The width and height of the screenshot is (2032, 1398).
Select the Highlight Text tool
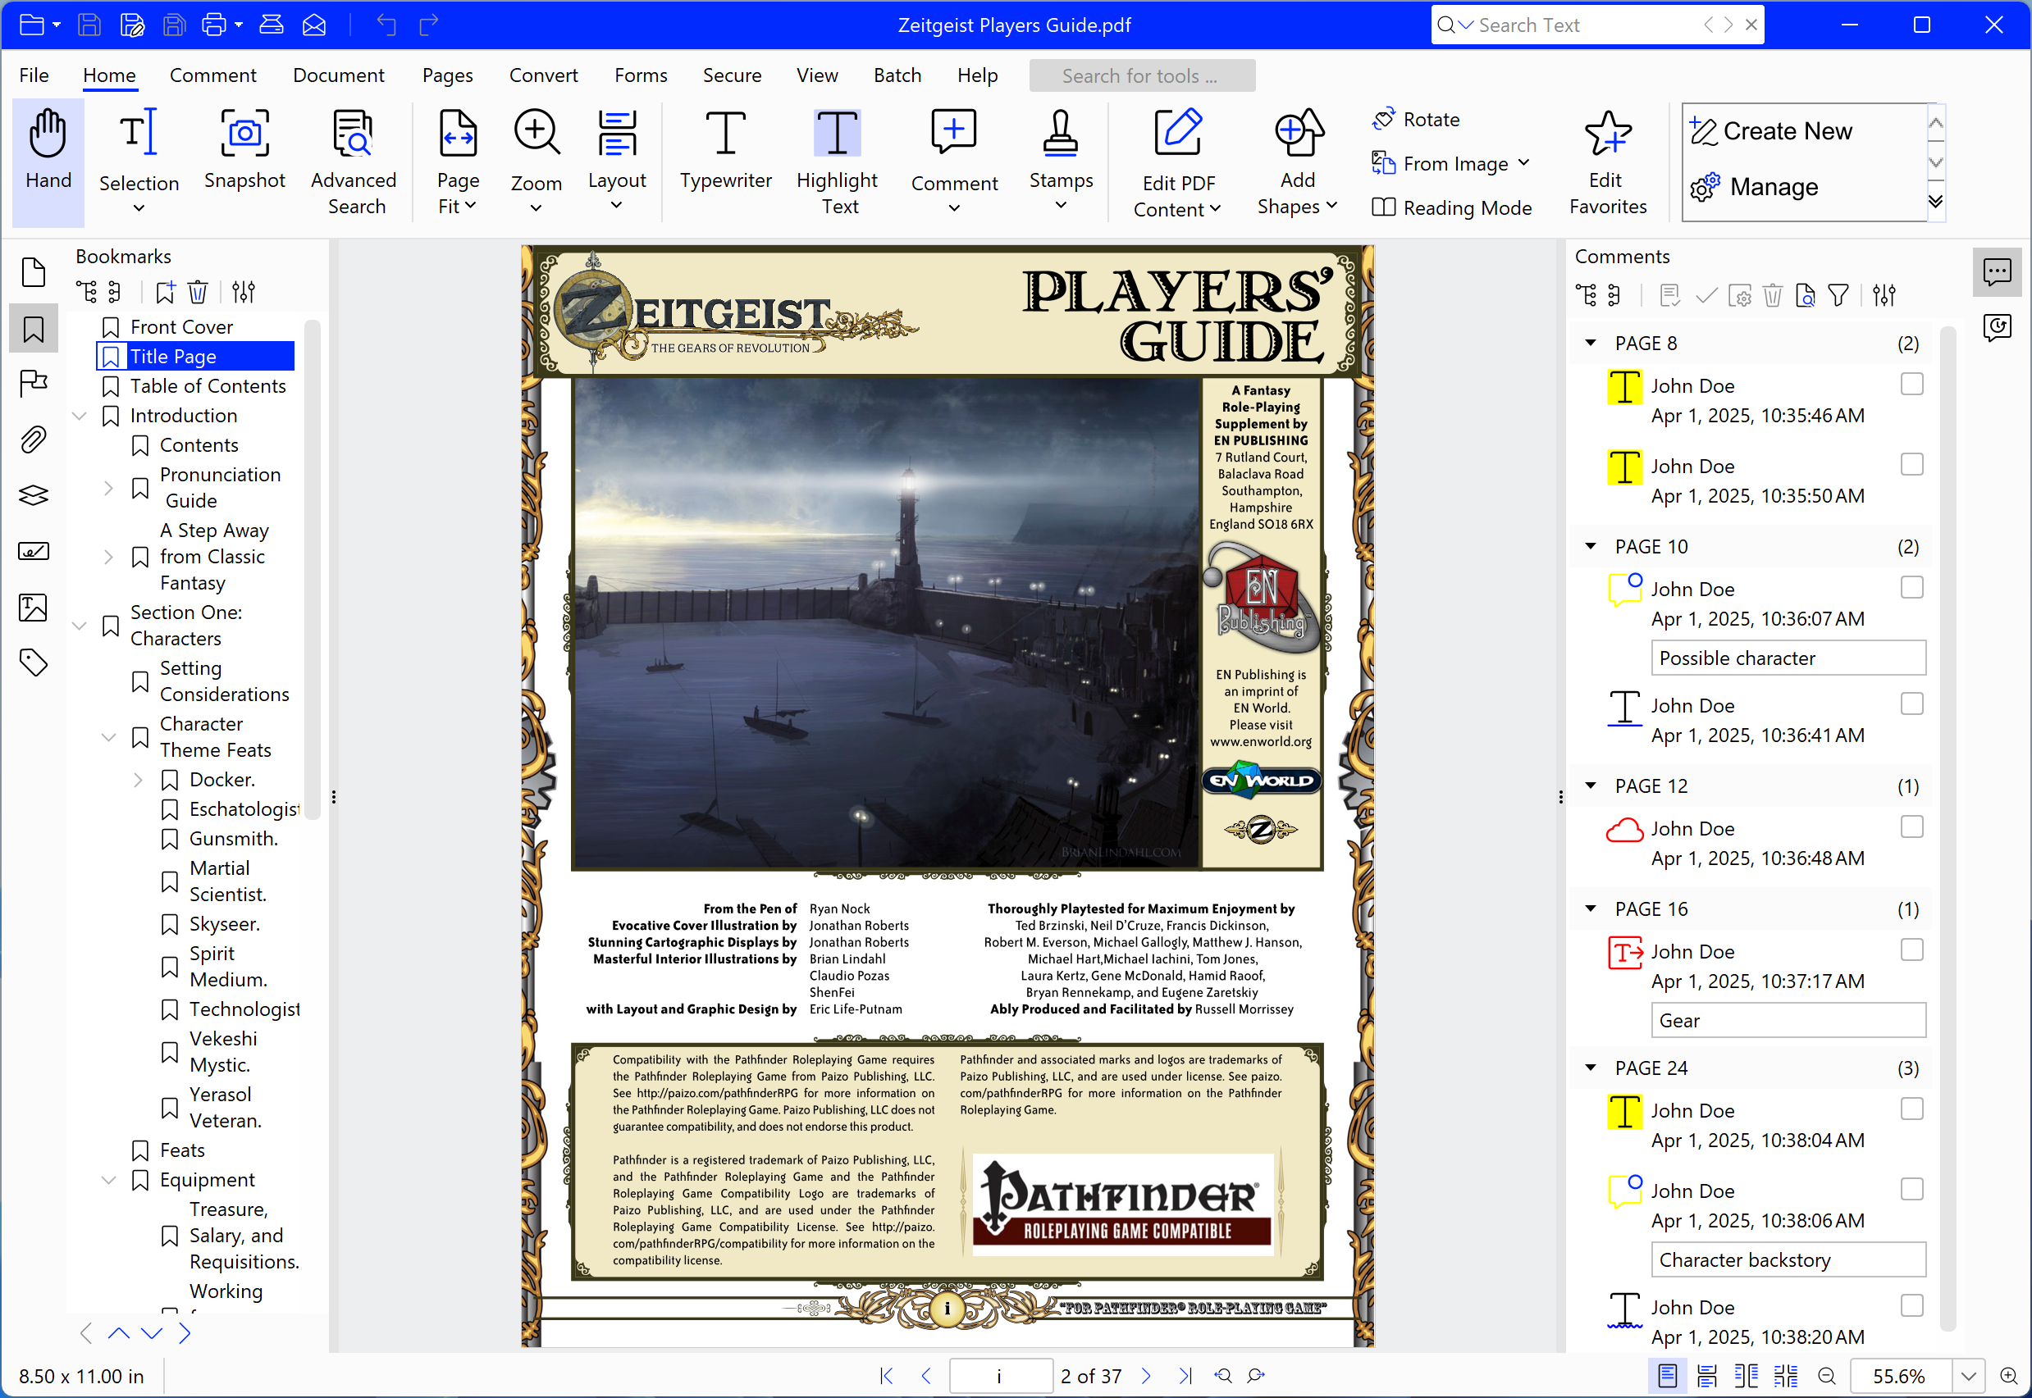pyautogui.click(x=836, y=157)
